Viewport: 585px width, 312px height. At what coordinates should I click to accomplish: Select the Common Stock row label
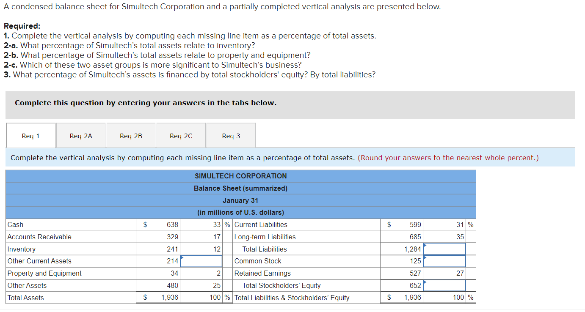click(258, 261)
